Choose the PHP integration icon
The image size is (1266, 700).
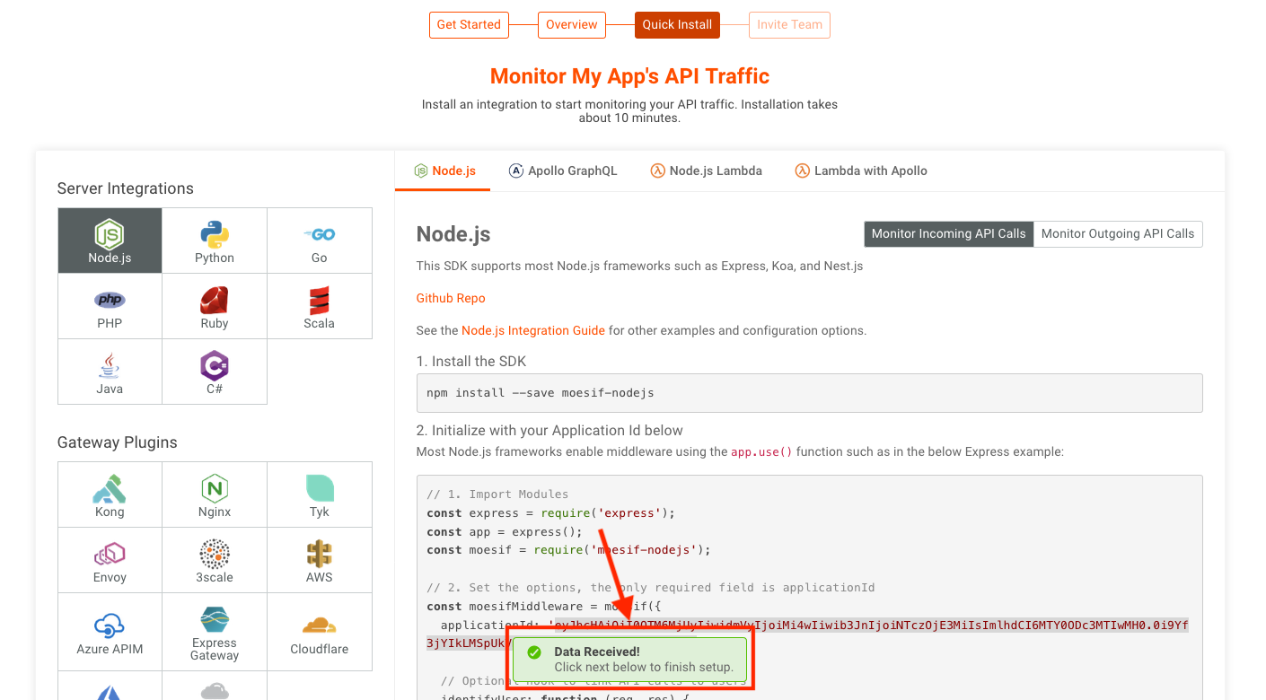tap(110, 305)
